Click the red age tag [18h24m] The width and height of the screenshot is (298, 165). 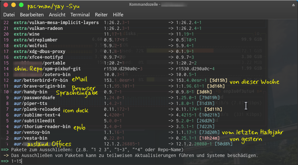pyautogui.click(x=210, y=138)
